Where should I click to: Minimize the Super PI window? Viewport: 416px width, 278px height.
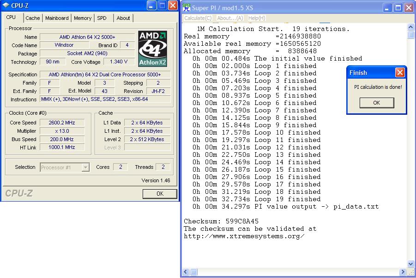(x=388, y=8)
